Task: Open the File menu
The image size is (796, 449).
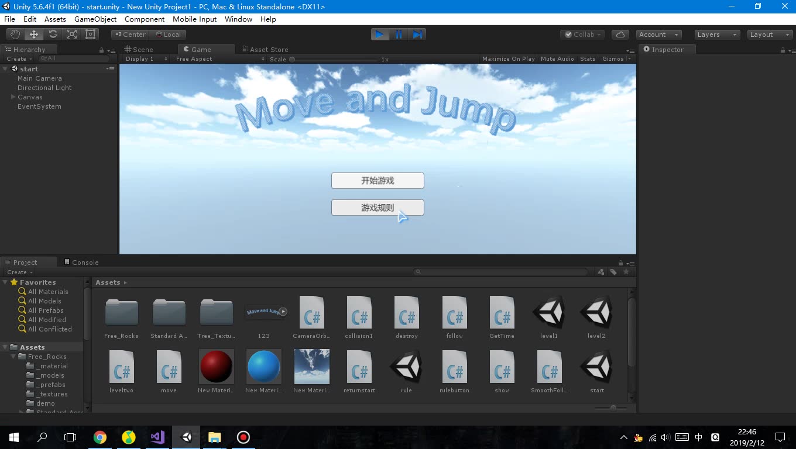Action: coord(10,19)
